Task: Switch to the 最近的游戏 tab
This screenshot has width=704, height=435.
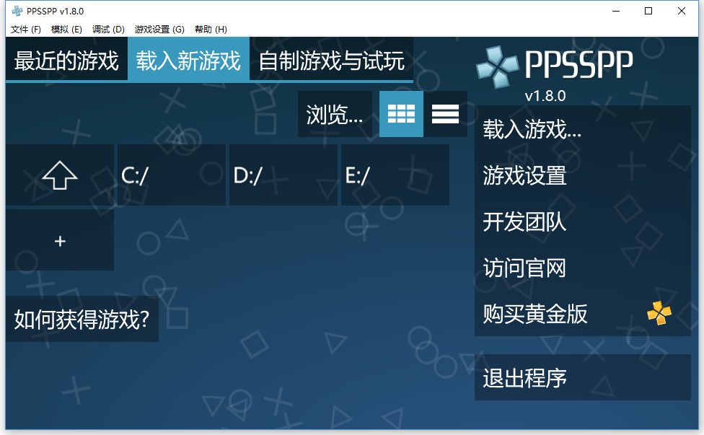Action: click(66, 62)
